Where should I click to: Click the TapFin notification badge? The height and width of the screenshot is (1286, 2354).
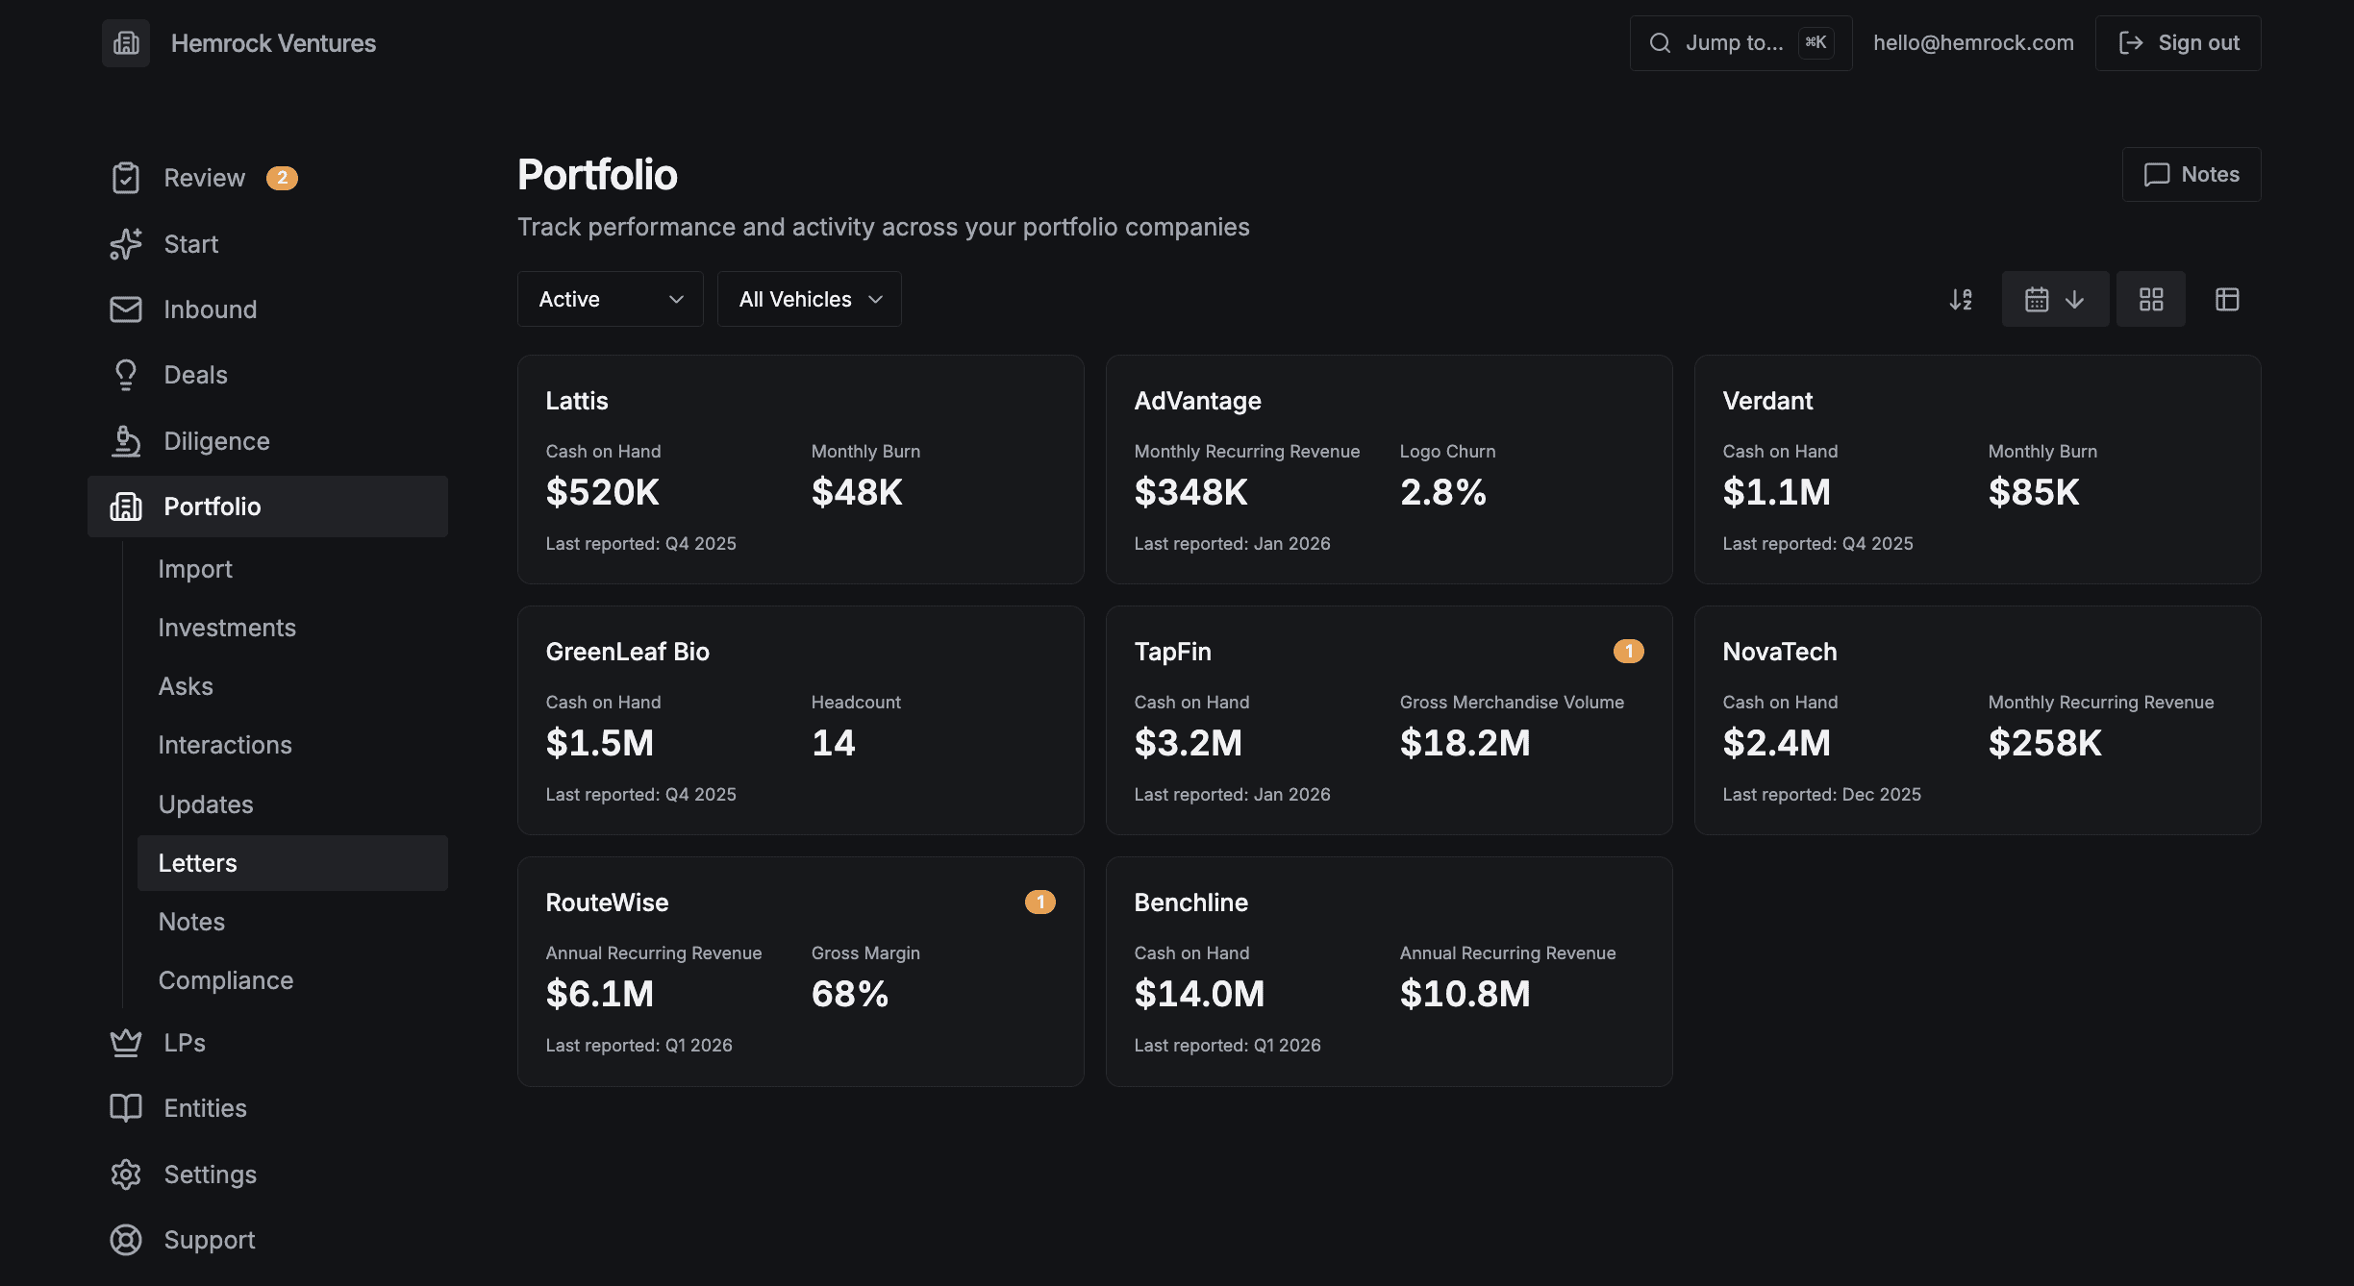[x=1629, y=652]
